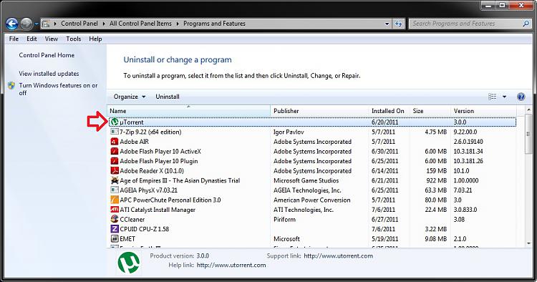Screen dimensions: 537x282
Task: Click the Adobe AIR icon
Action: (115, 141)
